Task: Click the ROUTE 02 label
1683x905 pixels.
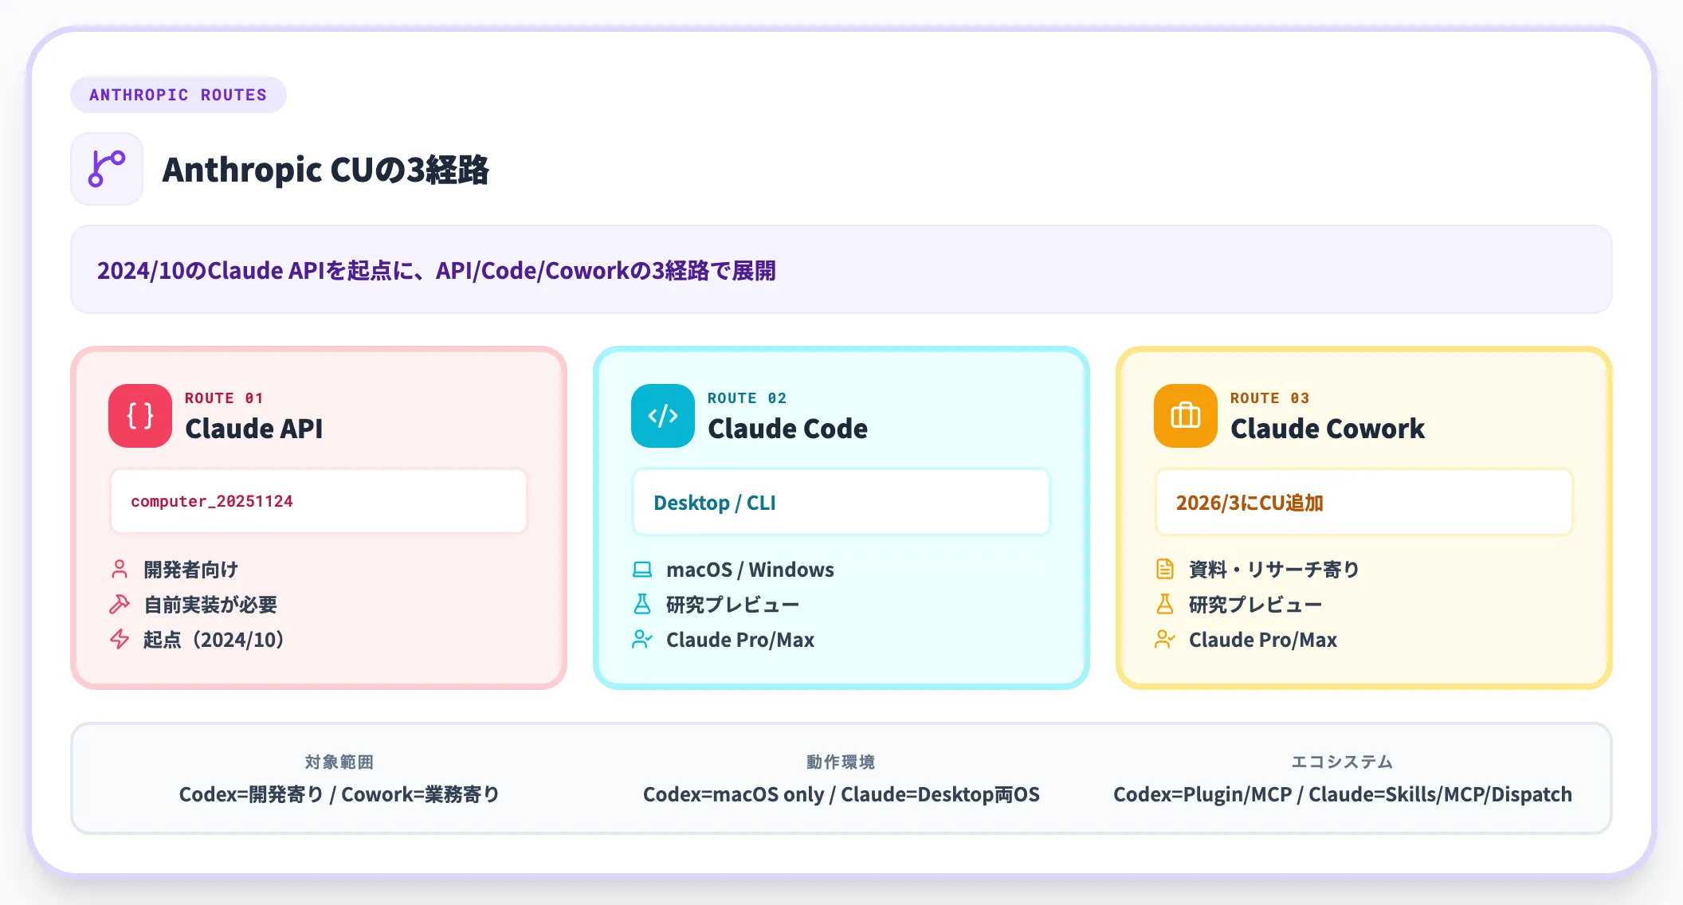Action: pos(747,398)
